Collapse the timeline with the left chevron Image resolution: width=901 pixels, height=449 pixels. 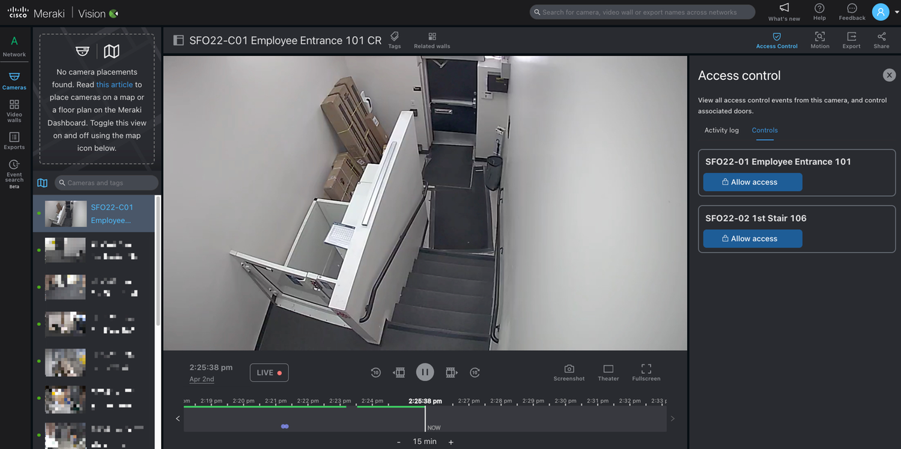click(x=177, y=418)
